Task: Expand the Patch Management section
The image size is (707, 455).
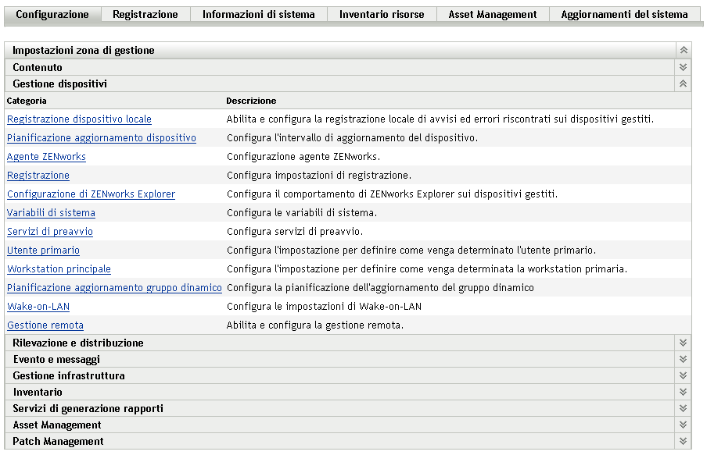Action: point(683,441)
